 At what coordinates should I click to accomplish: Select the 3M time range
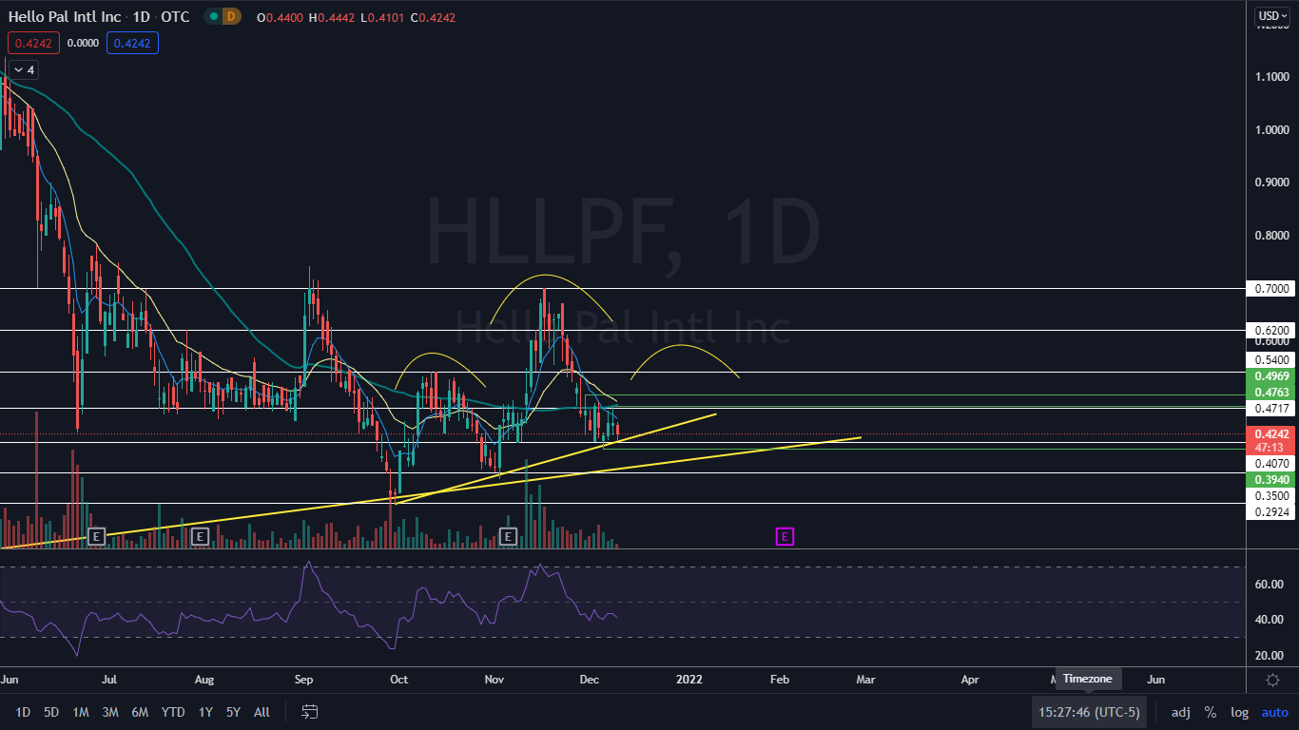(110, 712)
